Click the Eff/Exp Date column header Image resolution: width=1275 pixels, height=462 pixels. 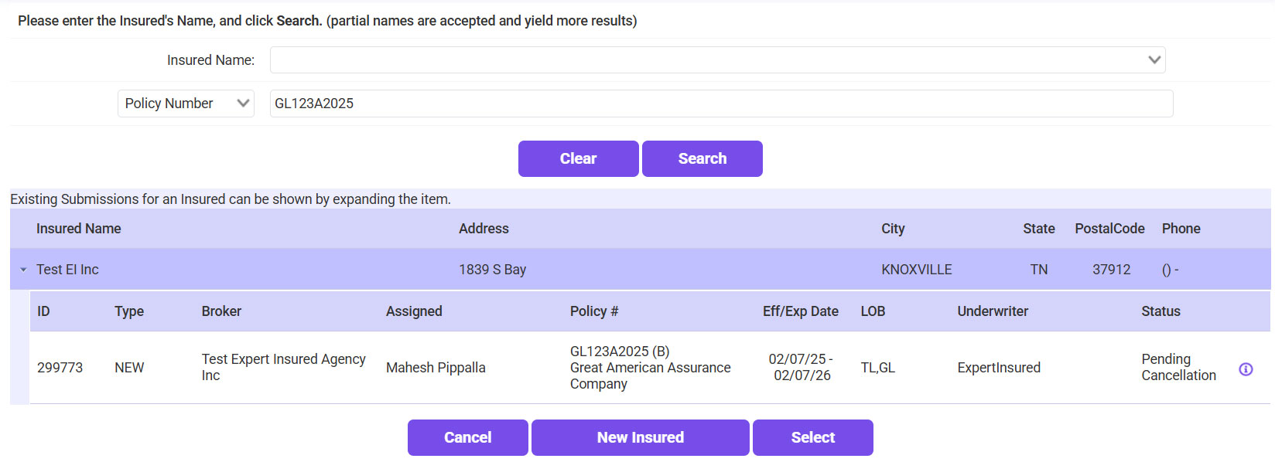tap(800, 311)
